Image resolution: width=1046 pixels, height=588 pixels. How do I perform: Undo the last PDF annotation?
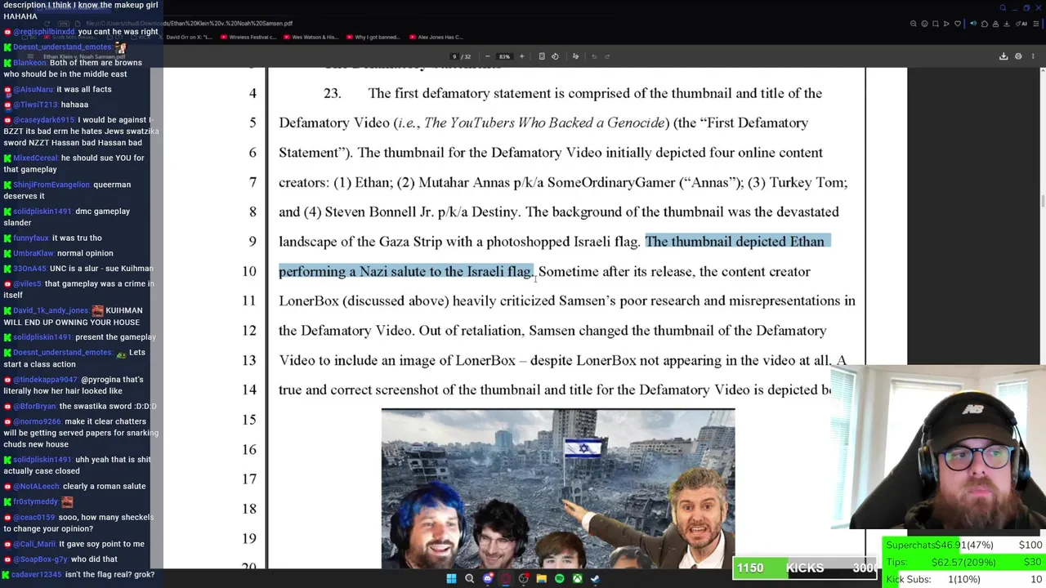coord(594,56)
